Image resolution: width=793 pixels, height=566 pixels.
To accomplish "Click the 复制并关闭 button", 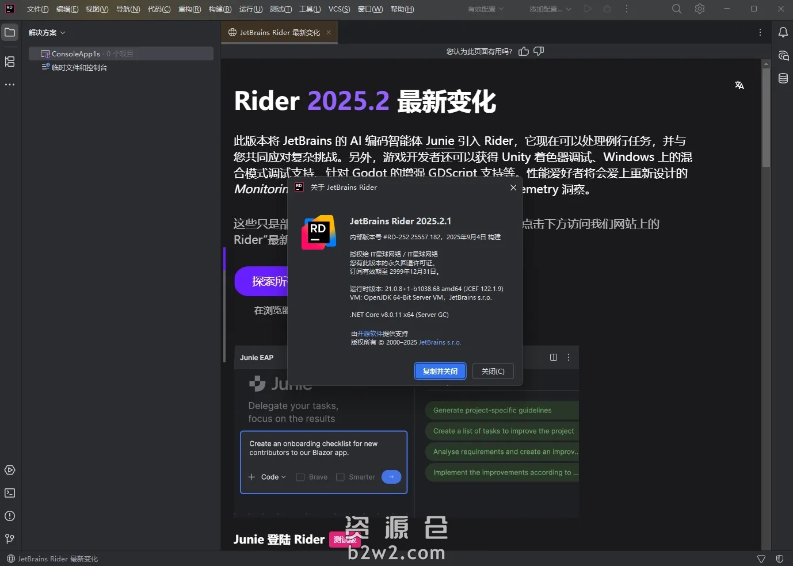I will (440, 372).
